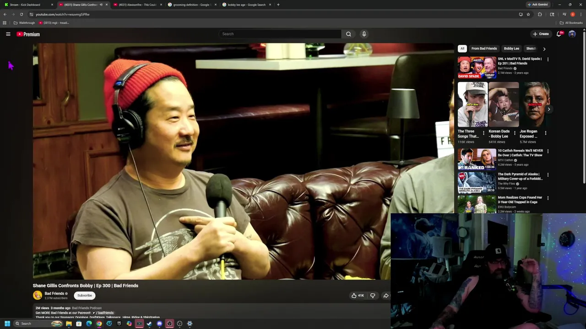The width and height of the screenshot is (586, 329).
Task: Open YouTube notifications bell
Action: pos(559,34)
